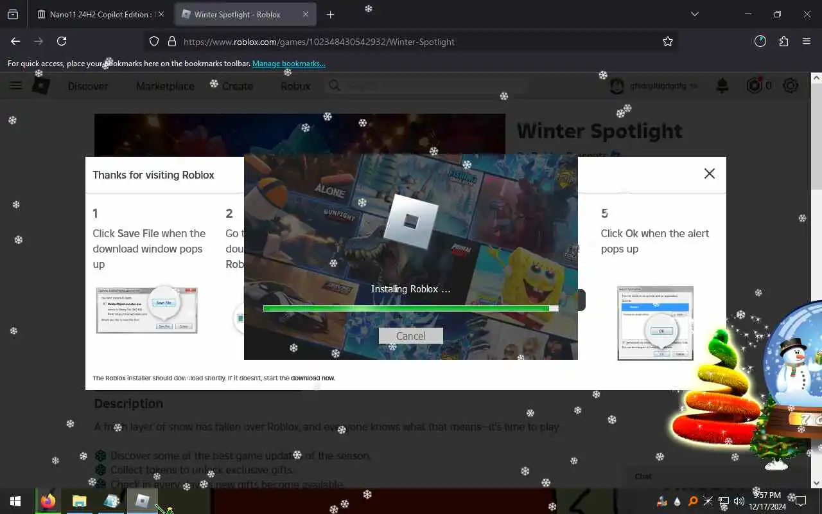Go forward one page
Screen dimensions: 822x514
point(39,41)
